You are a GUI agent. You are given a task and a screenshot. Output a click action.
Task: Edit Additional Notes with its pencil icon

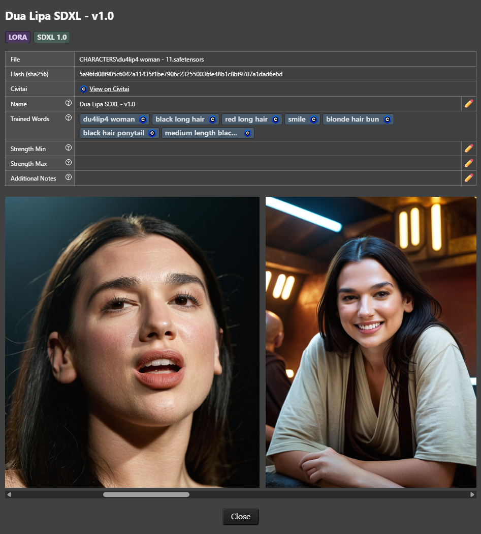469,178
